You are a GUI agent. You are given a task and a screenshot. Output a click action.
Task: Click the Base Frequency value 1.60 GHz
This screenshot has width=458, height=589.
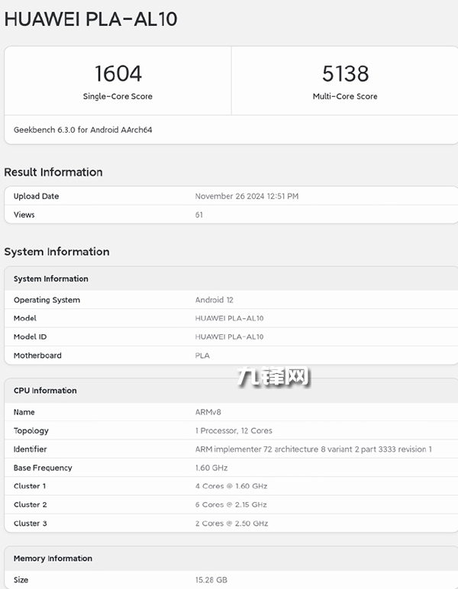pyautogui.click(x=211, y=468)
